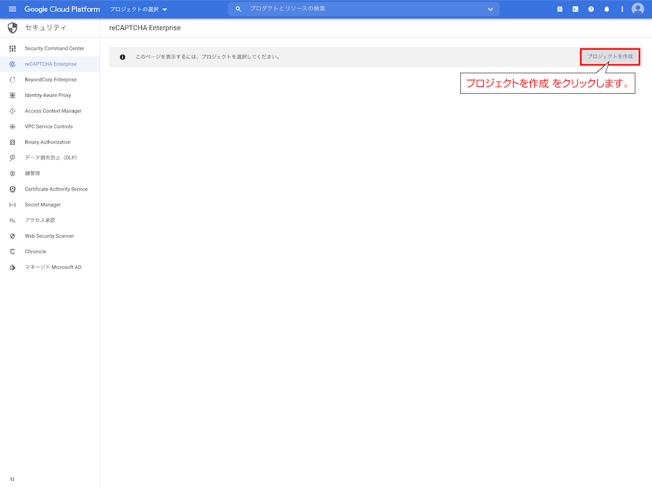This screenshot has height=489, width=652.
Task: Open マネージド Microsoft AD page
Action: pyautogui.click(x=53, y=267)
